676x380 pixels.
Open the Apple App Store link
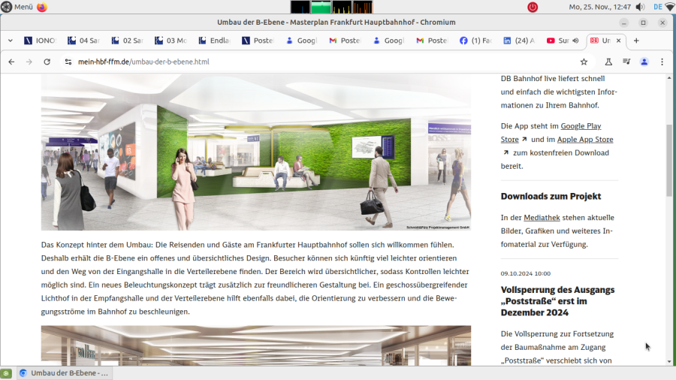click(584, 139)
